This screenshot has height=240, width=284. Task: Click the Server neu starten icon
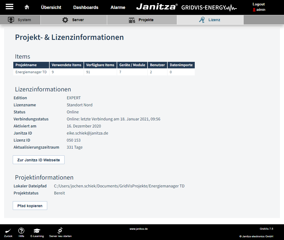click(60, 230)
